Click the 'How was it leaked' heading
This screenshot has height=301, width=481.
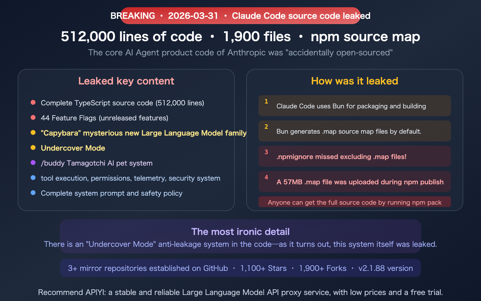click(x=355, y=81)
